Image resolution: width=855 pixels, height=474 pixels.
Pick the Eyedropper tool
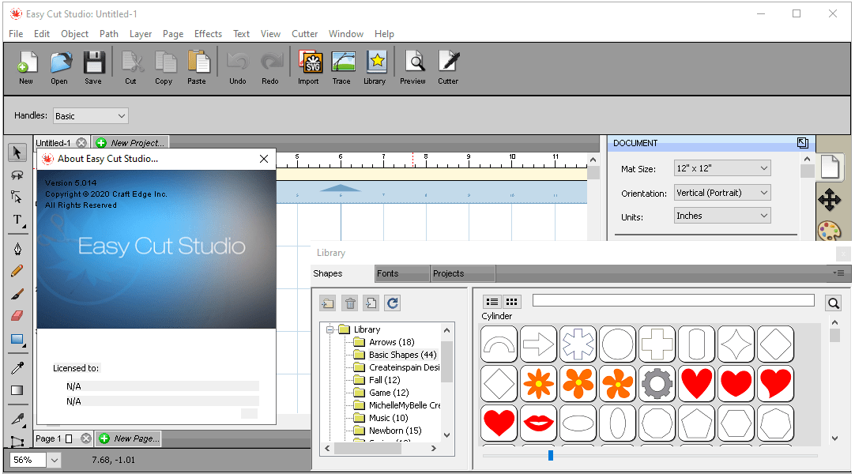pos(17,367)
